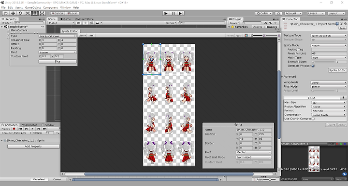The height and width of the screenshot is (186, 348).
Task: Go to next animation keyframe
Action: tap(38, 129)
